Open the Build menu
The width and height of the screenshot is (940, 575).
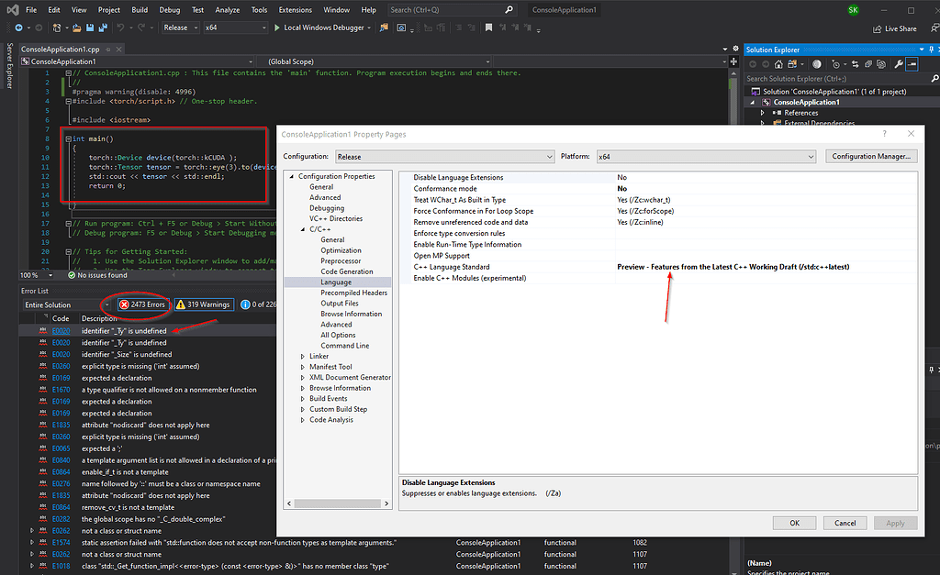tap(139, 10)
